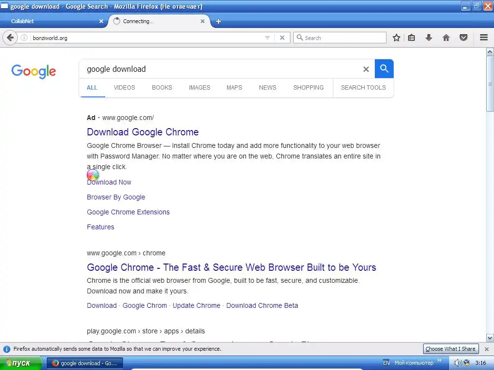
Task: Bookmark this page with the star icon
Action: tap(397, 38)
